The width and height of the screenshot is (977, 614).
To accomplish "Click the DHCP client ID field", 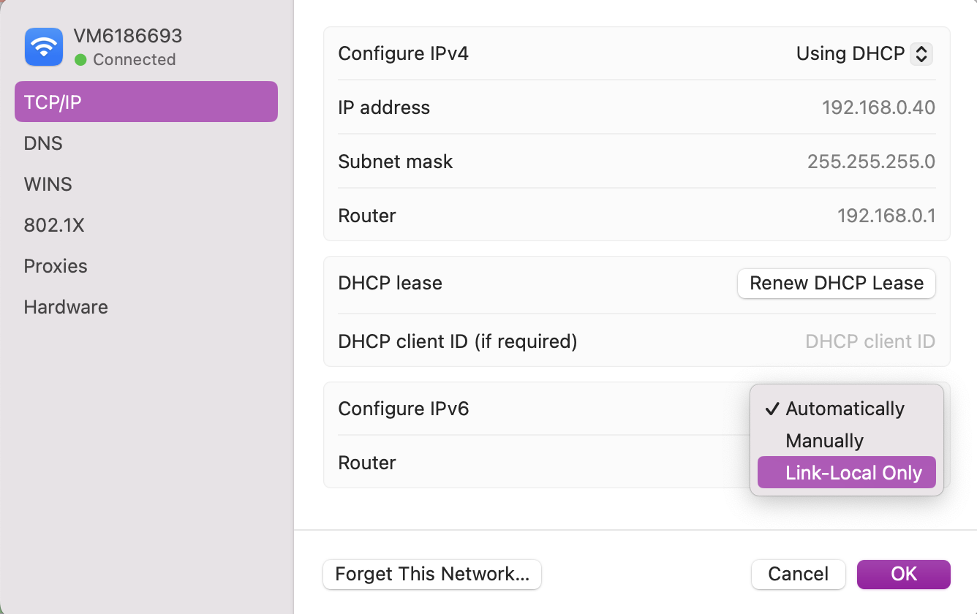I will (870, 341).
